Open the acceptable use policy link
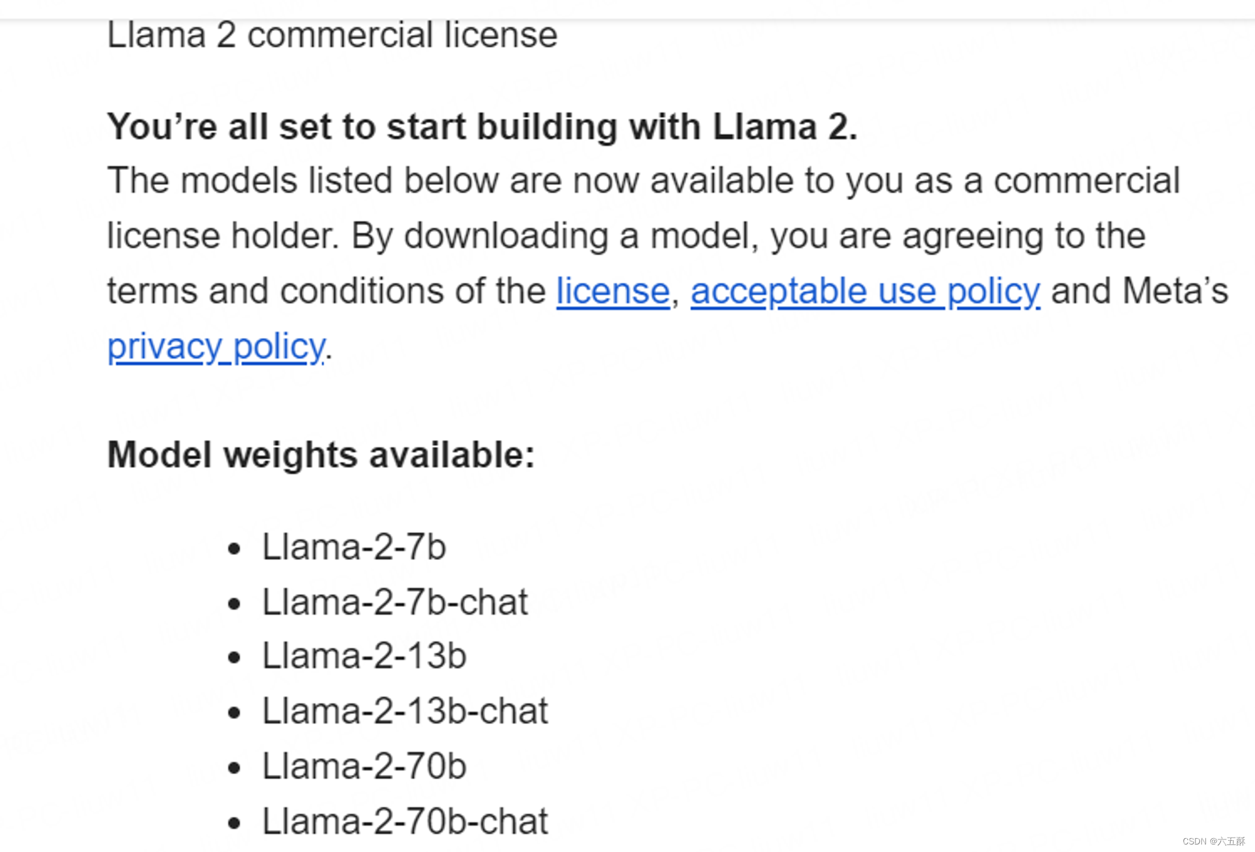The image size is (1255, 852). click(x=865, y=292)
